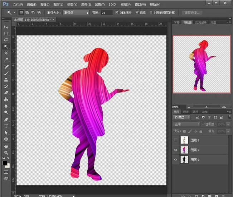The image size is (233, 197).
Task: Select the Pen tool
Action: point(6,119)
